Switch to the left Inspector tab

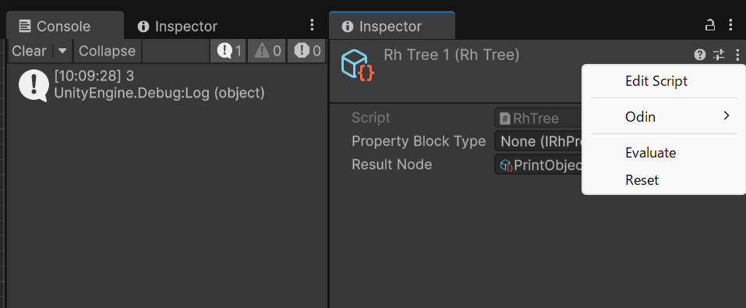point(177,27)
